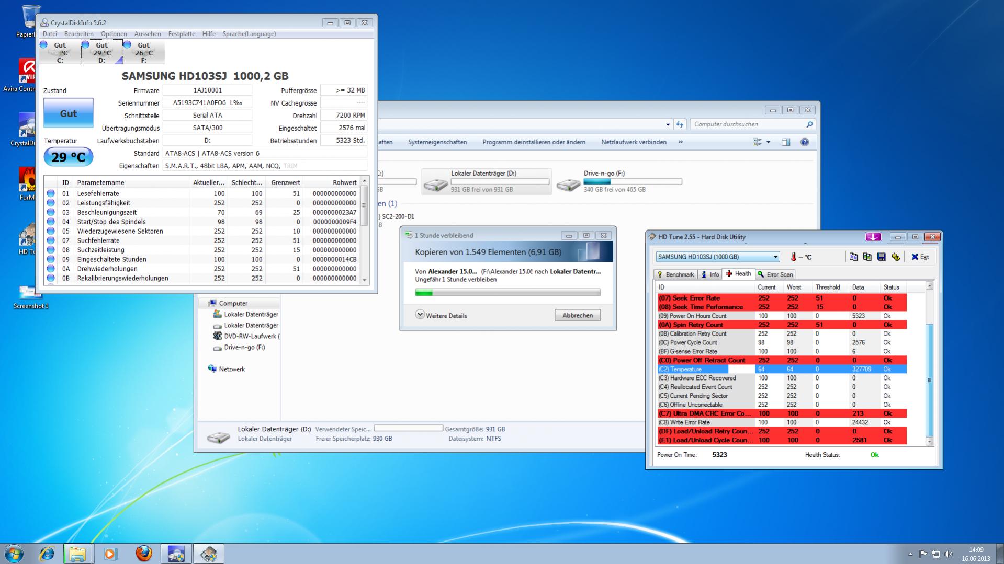The width and height of the screenshot is (1004, 564).
Task: Open the Windows Start menu
Action: coord(14,554)
